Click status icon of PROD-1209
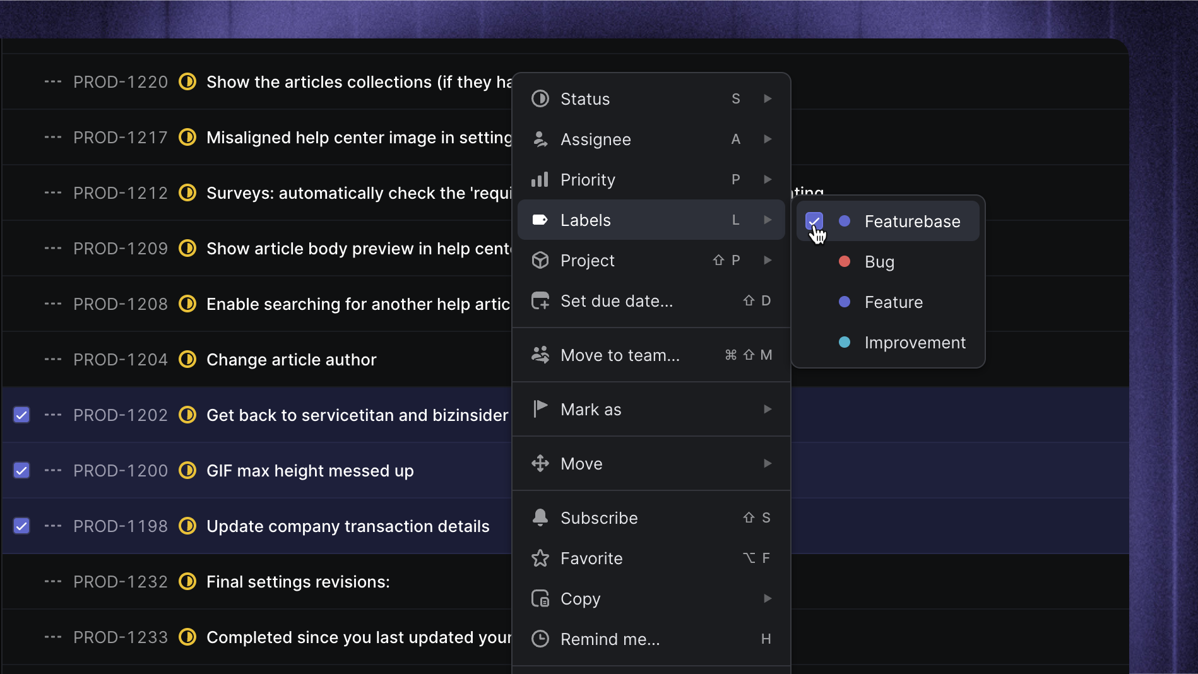 pos(187,249)
